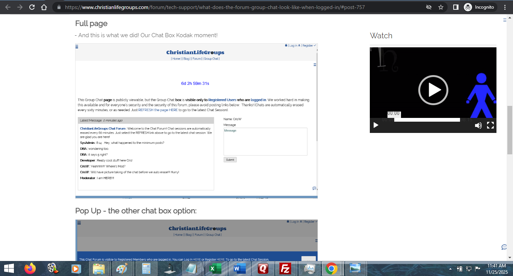Open Firefox from the taskbar
This screenshot has width=513, height=276.
point(30,268)
